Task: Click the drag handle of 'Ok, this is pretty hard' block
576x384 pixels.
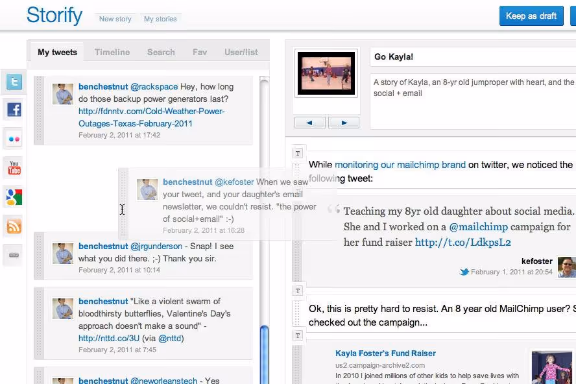Action: tap(297, 313)
